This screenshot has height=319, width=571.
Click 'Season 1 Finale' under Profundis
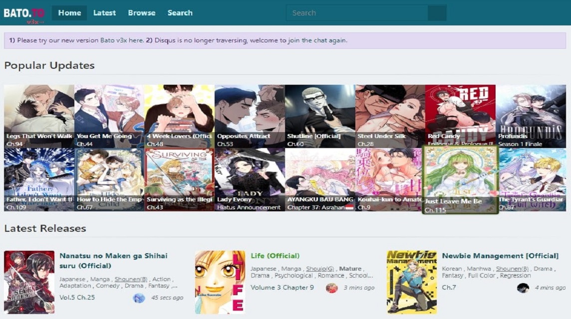coord(520,144)
